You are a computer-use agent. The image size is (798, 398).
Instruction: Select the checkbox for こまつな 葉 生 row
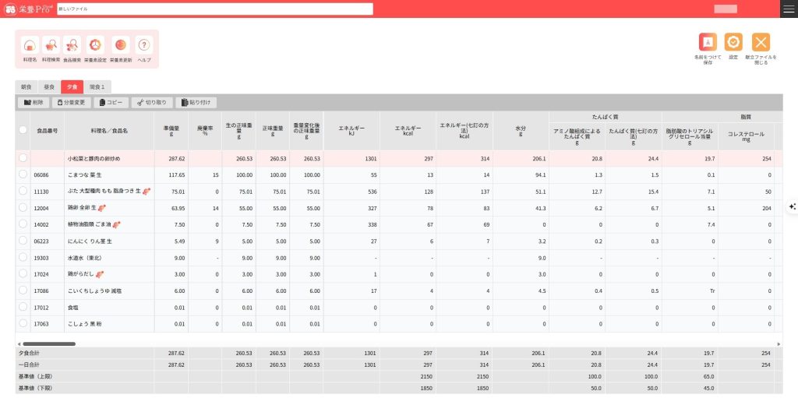point(23,175)
